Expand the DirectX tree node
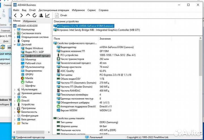The width and height of the screenshot is (204, 140). (14, 101)
